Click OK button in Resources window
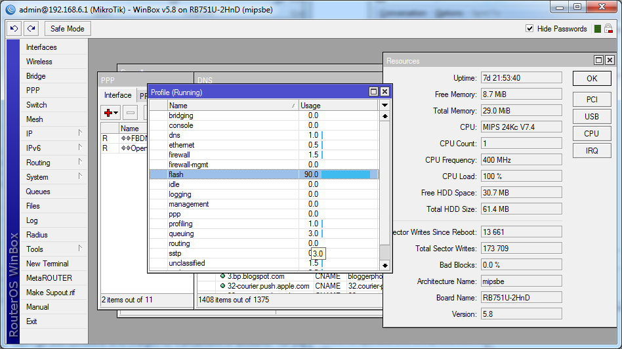The height and width of the screenshot is (349, 622). tap(592, 79)
